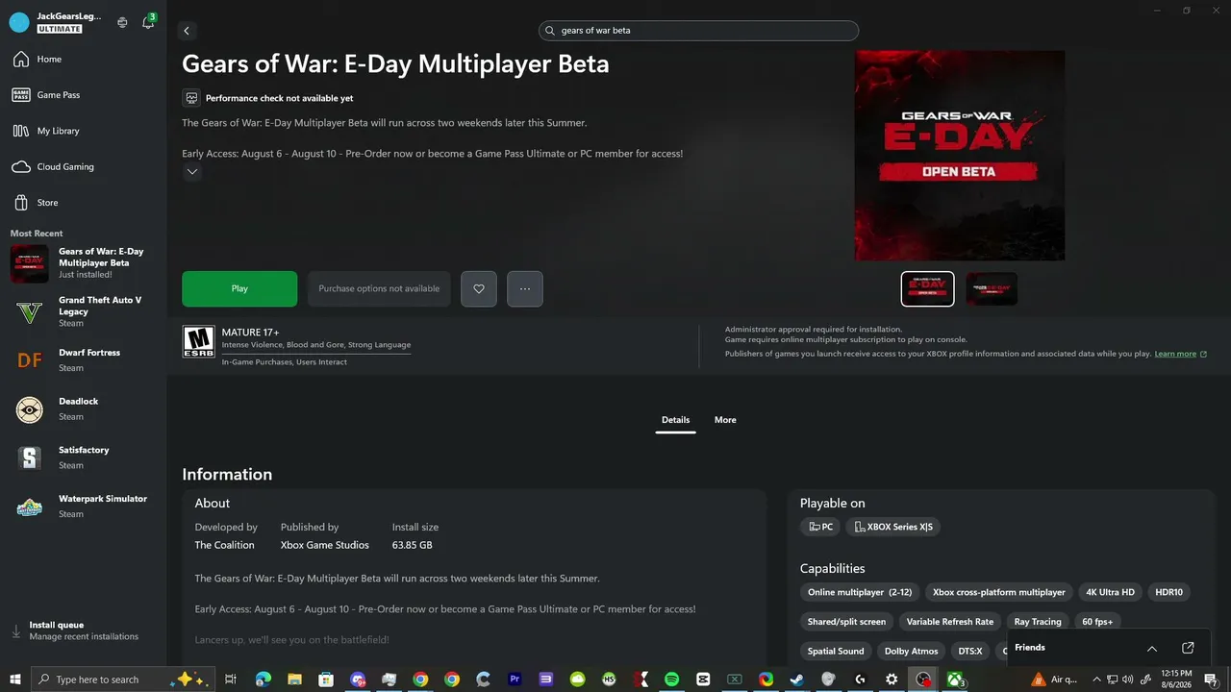Click the taskbar volume speaker icon
The image size is (1231, 692).
[x=1129, y=680]
